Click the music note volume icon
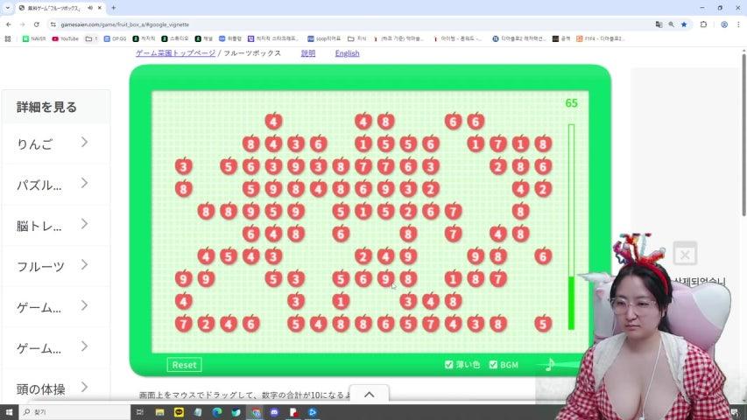Screen dimensions: 747x420 [549, 364]
